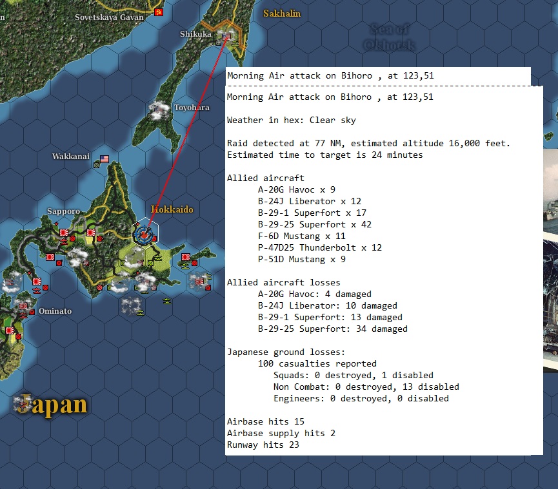The image size is (558, 489).
Task: Click 'P-51D Mustang x 9' entry
Action: point(302,260)
